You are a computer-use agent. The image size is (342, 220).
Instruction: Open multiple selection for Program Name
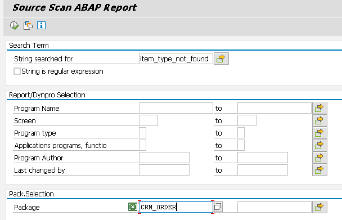[x=319, y=108]
